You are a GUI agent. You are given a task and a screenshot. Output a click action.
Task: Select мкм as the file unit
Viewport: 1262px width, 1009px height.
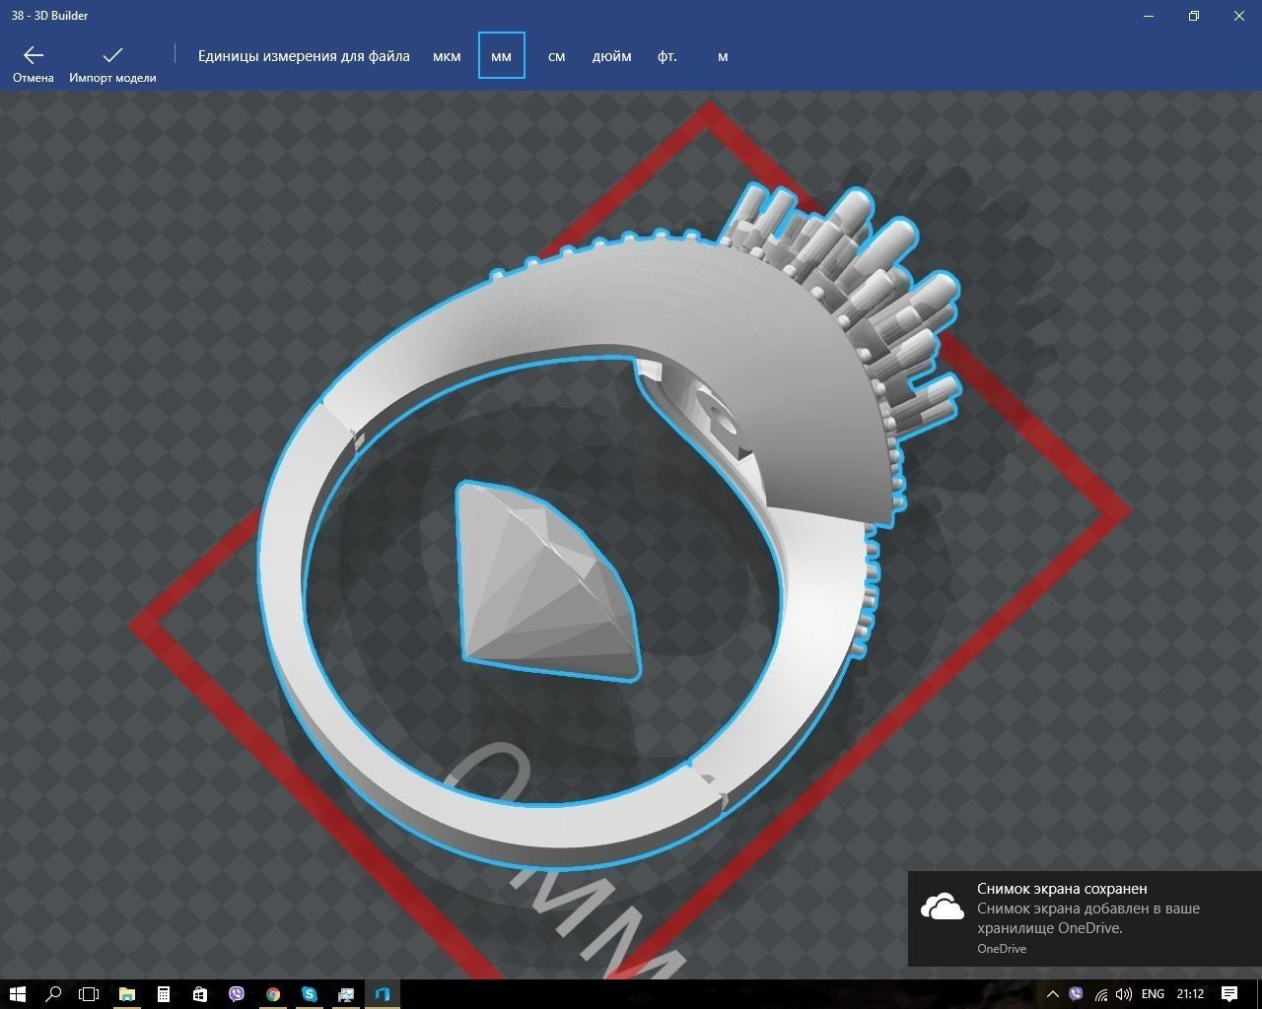pos(447,56)
